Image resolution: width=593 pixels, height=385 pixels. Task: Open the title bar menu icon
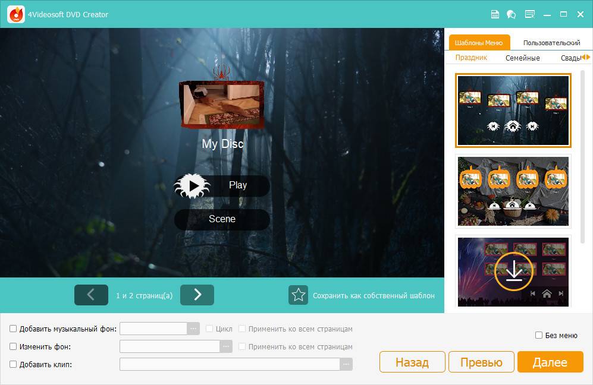point(529,14)
